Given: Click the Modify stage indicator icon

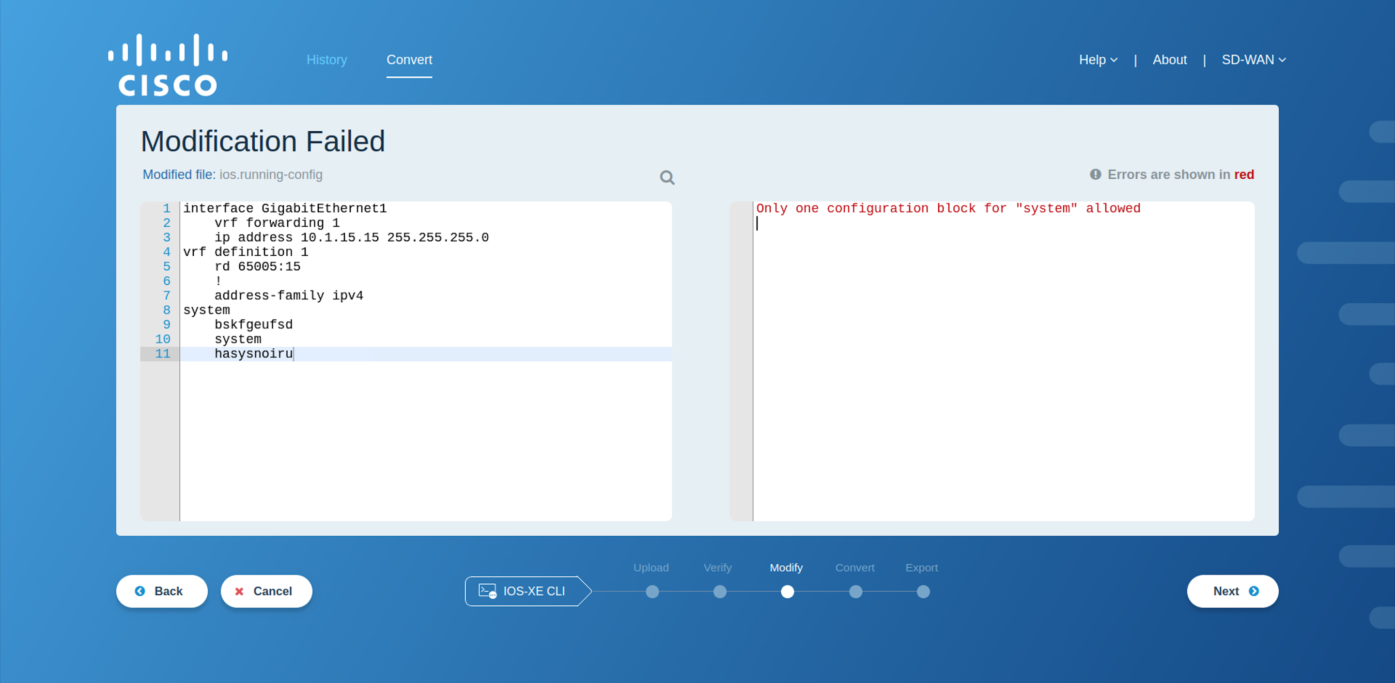Looking at the screenshot, I should [787, 591].
